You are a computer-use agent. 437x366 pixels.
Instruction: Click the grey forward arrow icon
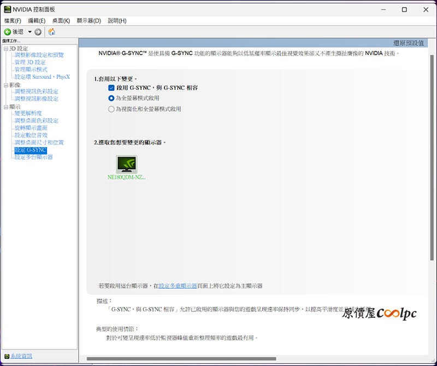pyautogui.click(x=38, y=32)
